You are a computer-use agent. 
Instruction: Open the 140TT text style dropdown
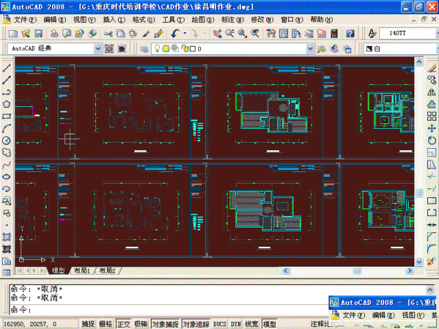434,33
